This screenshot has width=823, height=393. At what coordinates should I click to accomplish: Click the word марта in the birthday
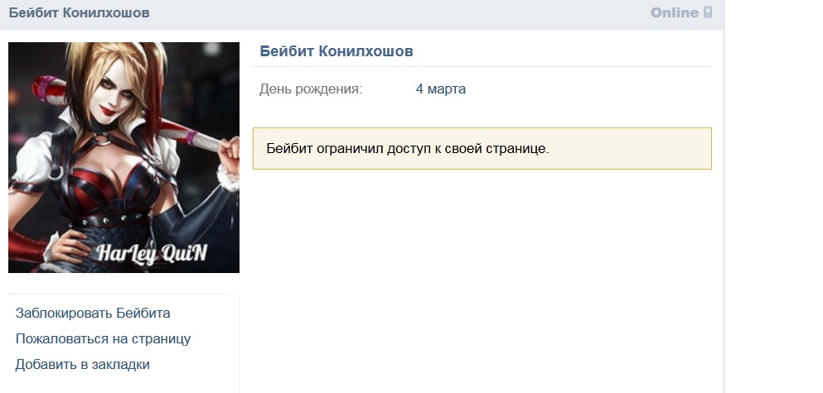tap(446, 89)
